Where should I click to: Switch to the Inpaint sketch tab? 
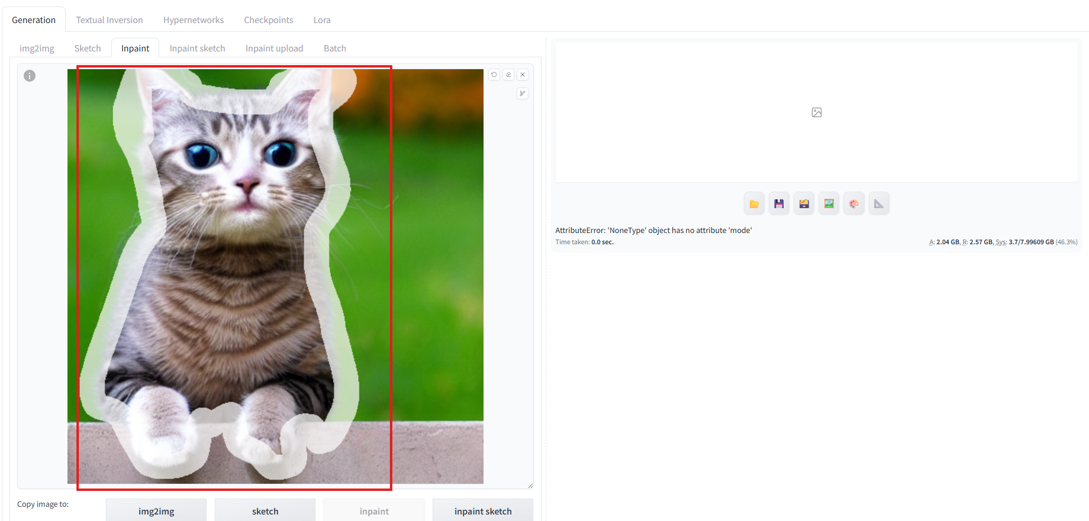pos(197,48)
